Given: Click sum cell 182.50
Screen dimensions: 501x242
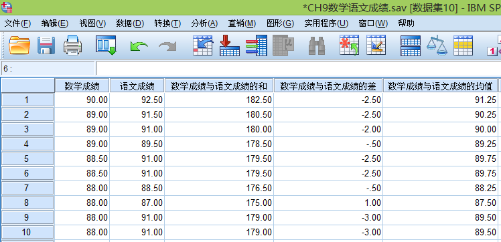Looking at the screenshot, I should pyautogui.click(x=219, y=100).
